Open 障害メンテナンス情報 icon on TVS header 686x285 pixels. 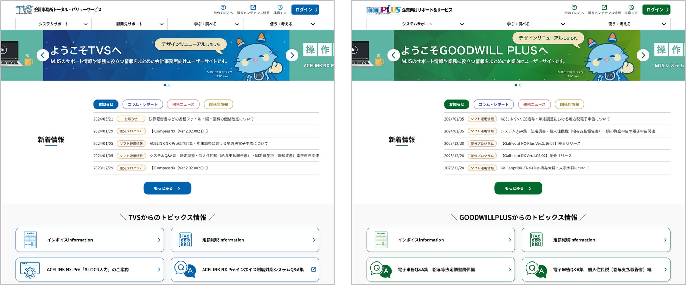point(253,8)
